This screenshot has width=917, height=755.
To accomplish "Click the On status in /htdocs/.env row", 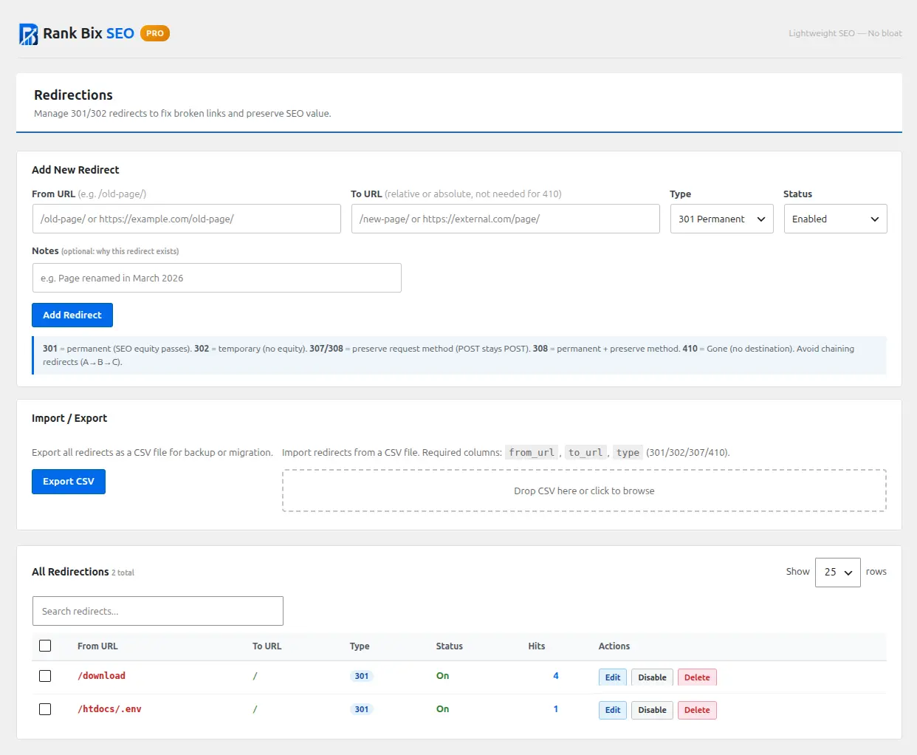I will point(442,709).
